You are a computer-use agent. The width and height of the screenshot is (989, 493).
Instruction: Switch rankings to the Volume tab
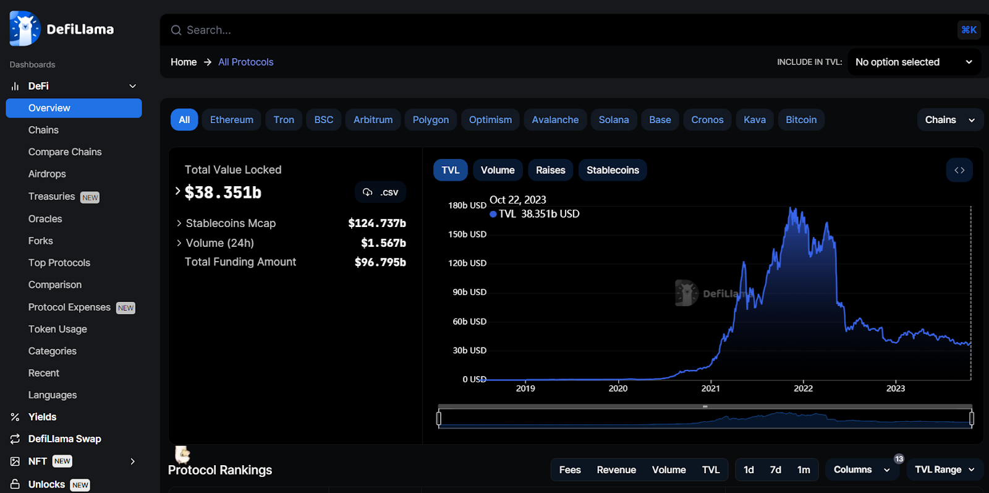pos(669,470)
